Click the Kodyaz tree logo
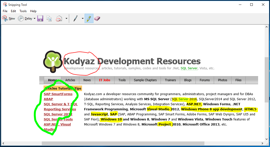 [52, 61]
